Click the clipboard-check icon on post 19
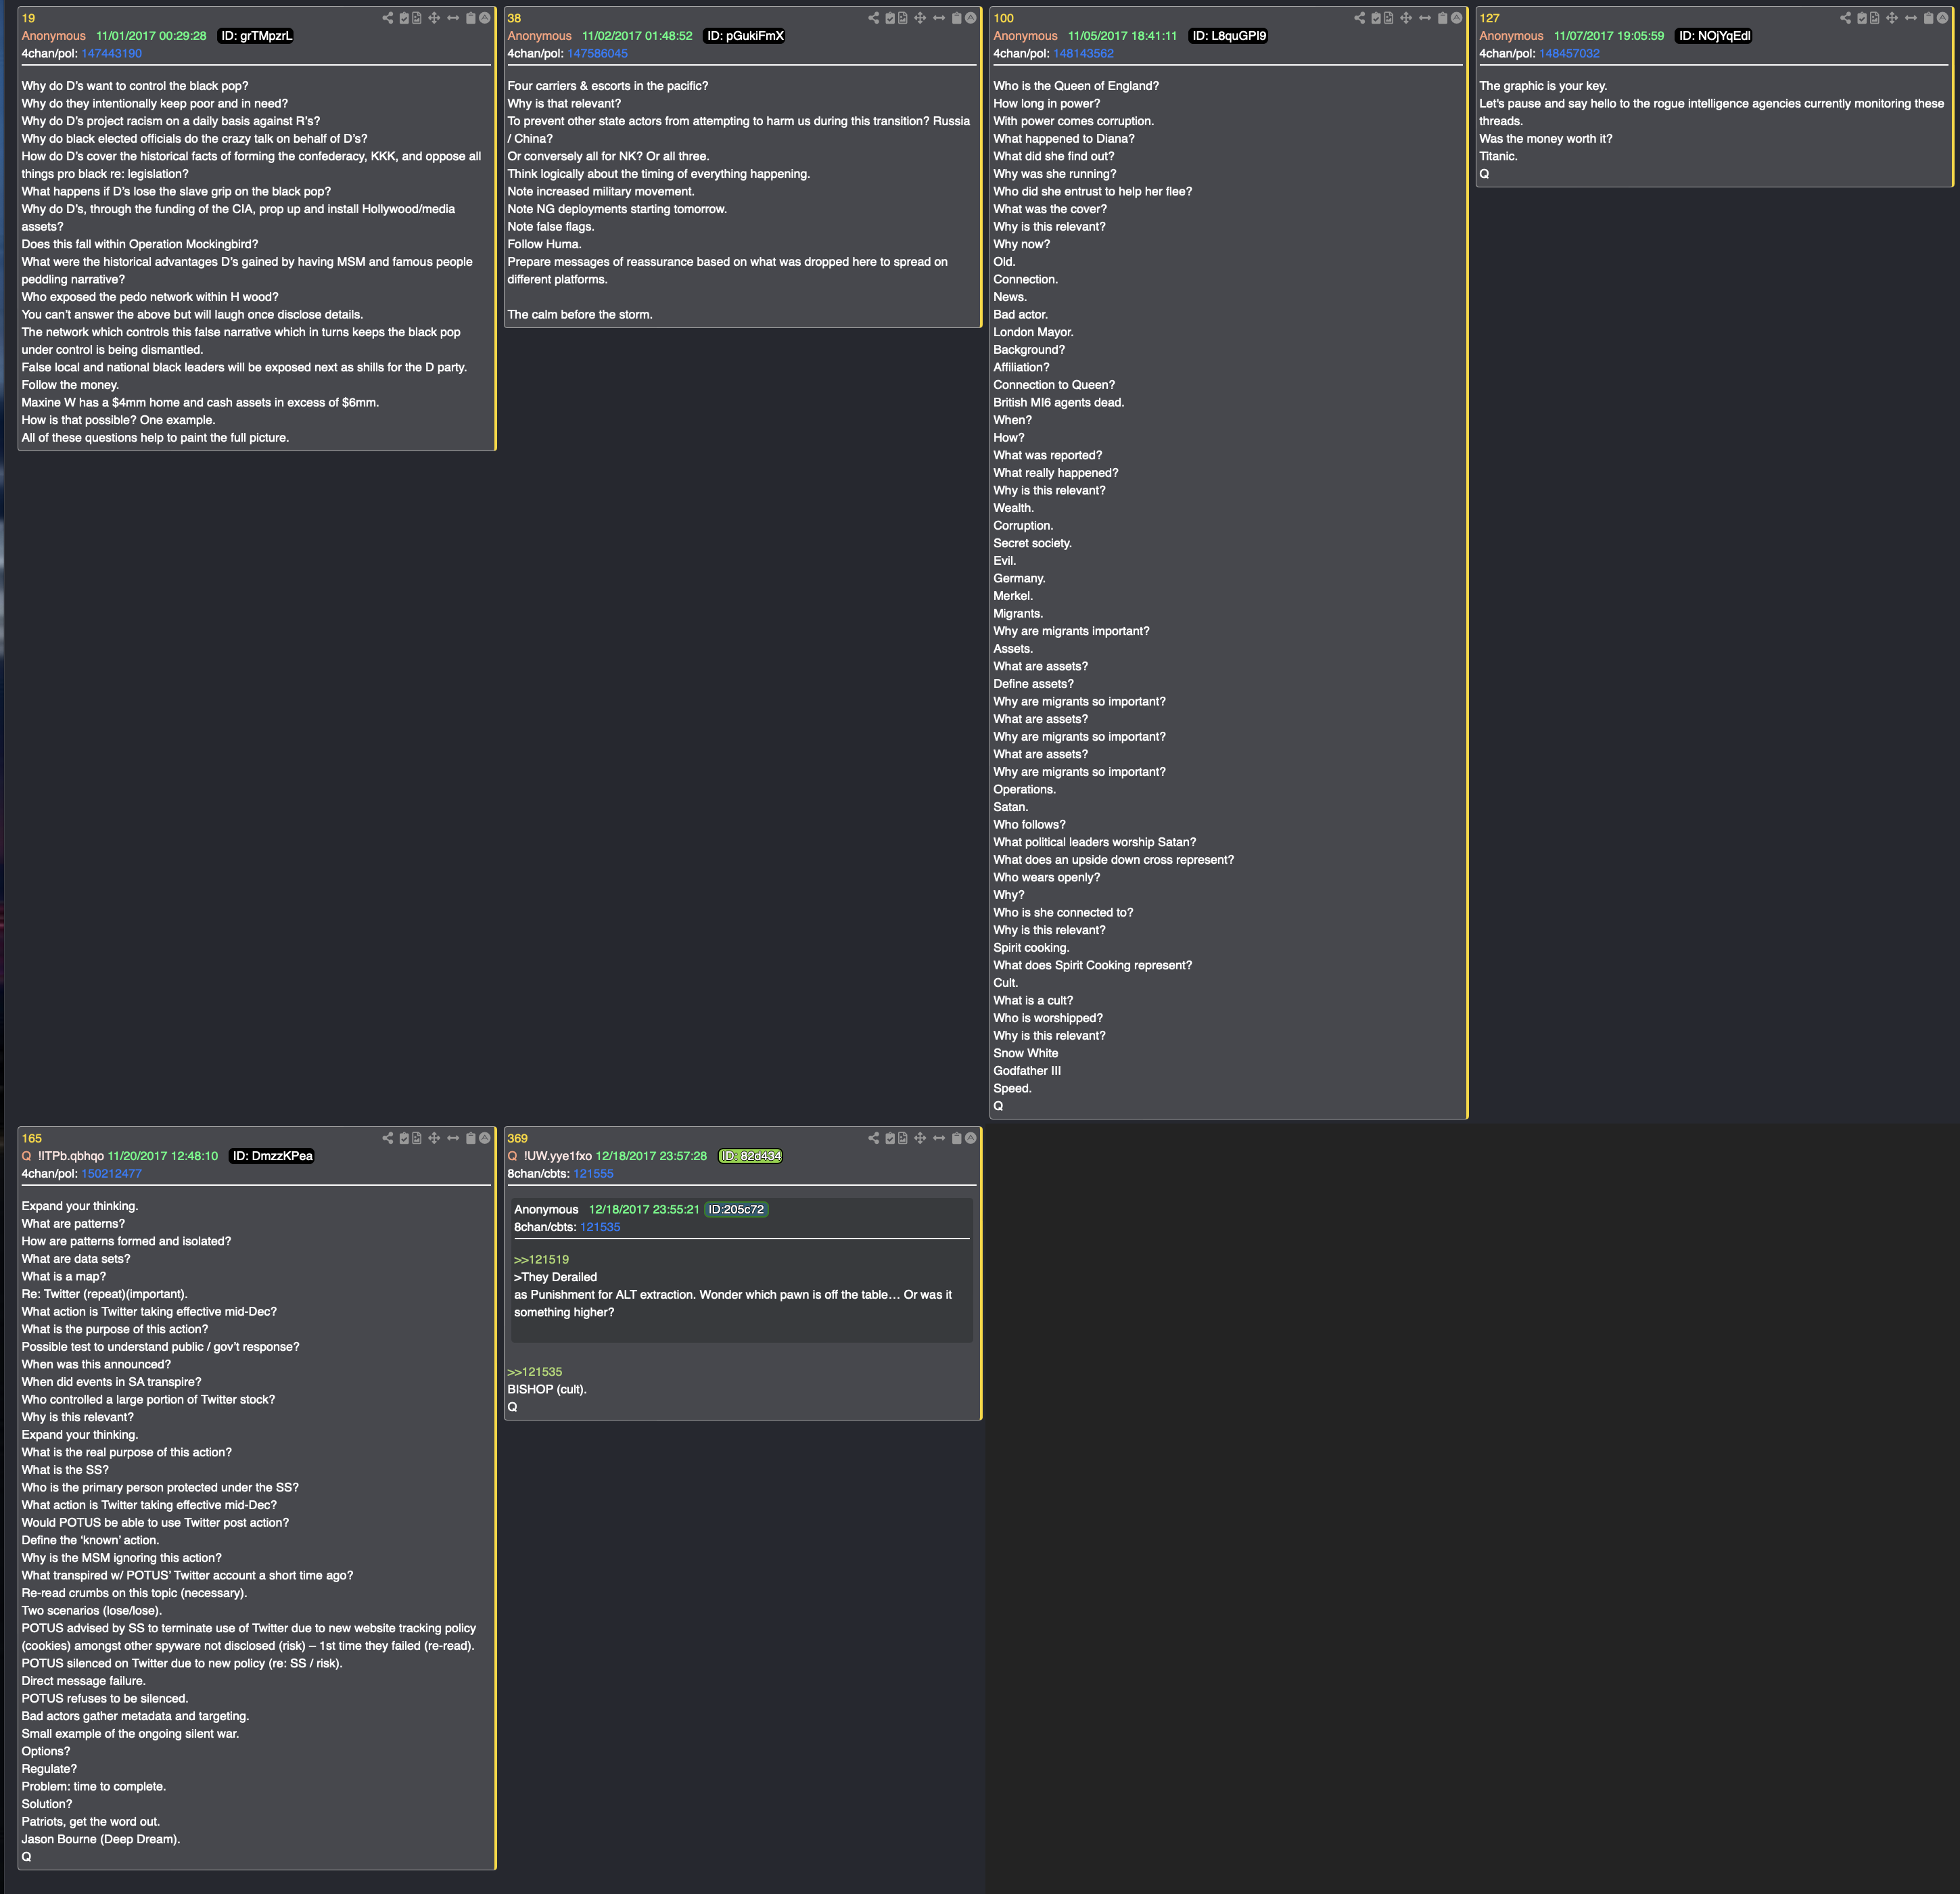 tap(404, 18)
